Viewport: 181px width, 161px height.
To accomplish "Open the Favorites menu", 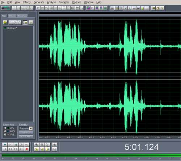I will [64, 2].
